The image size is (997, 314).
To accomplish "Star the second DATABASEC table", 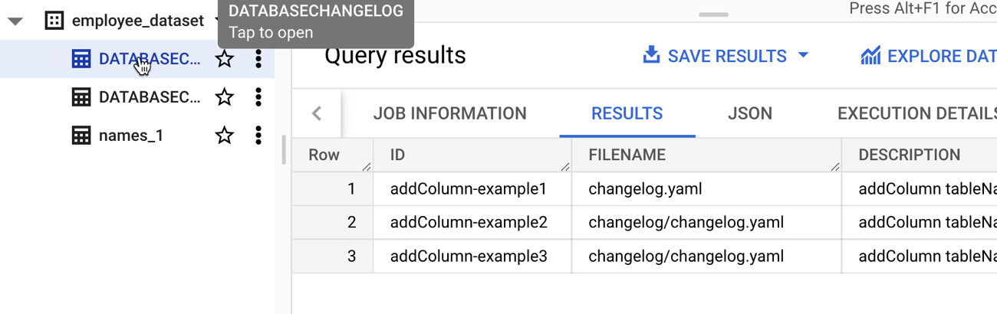I will tap(224, 97).
